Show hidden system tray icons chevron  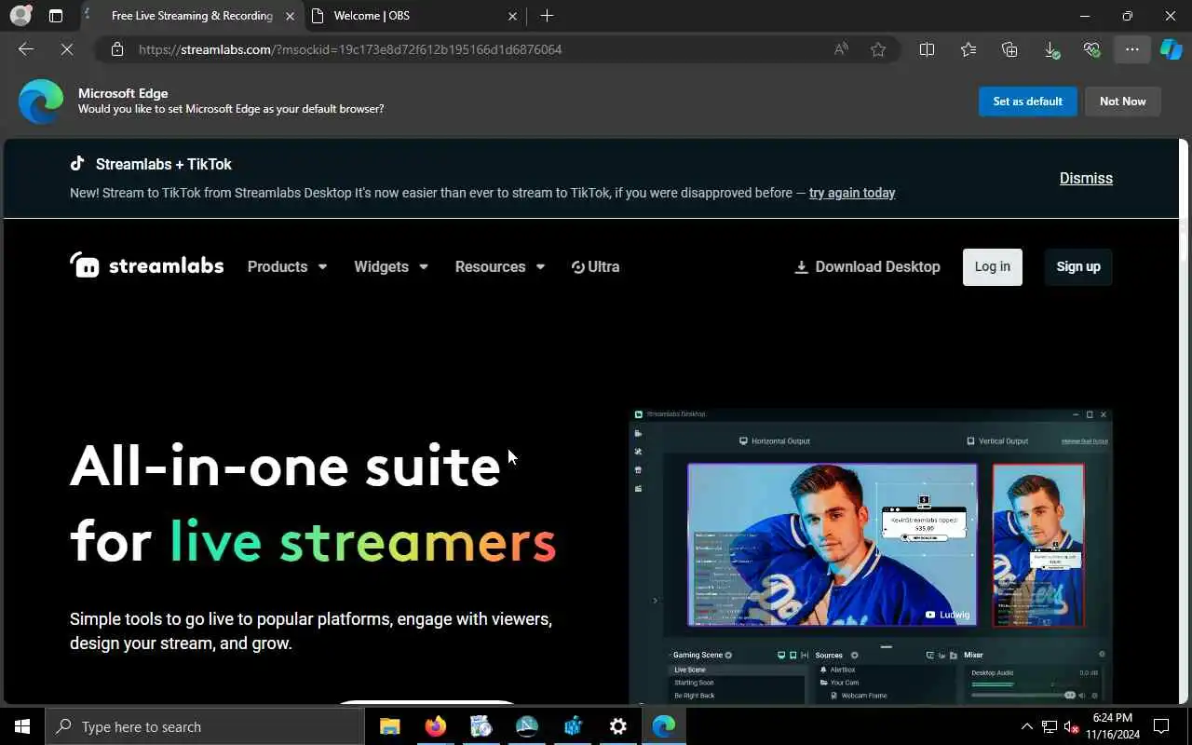click(x=1027, y=726)
